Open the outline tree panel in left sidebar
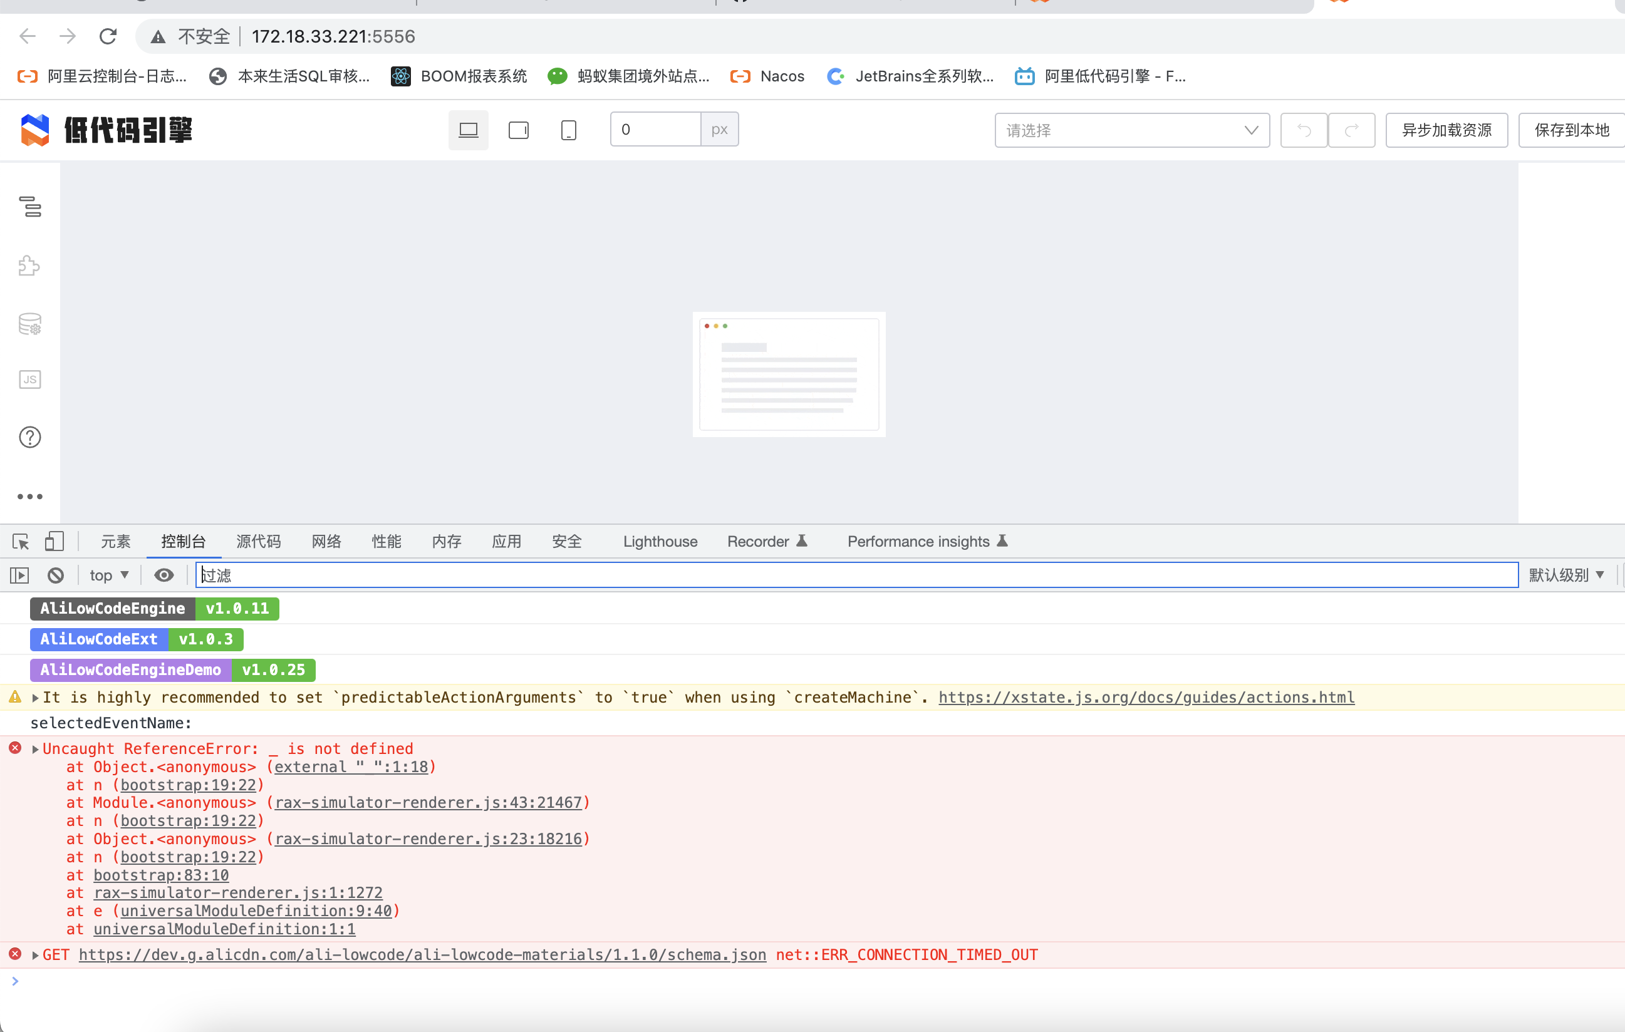This screenshot has height=1032, width=1625. tap(29, 208)
